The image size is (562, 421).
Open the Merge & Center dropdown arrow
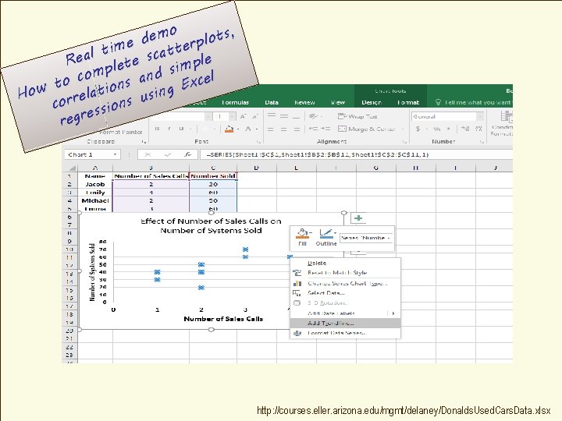tap(403, 129)
